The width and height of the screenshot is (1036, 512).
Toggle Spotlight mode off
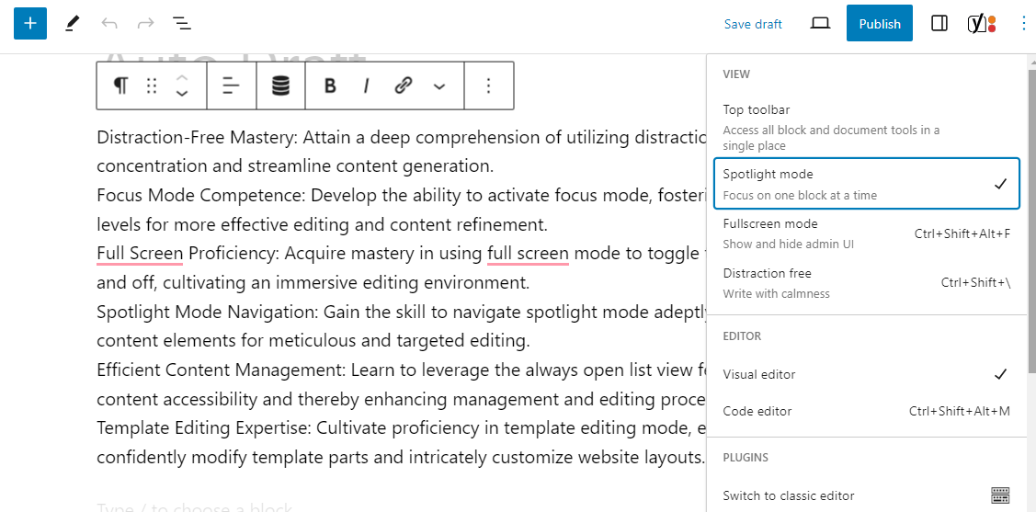866,184
